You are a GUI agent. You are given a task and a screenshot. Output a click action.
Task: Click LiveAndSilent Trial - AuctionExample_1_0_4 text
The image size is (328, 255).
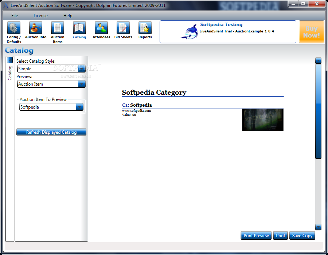click(x=237, y=31)
